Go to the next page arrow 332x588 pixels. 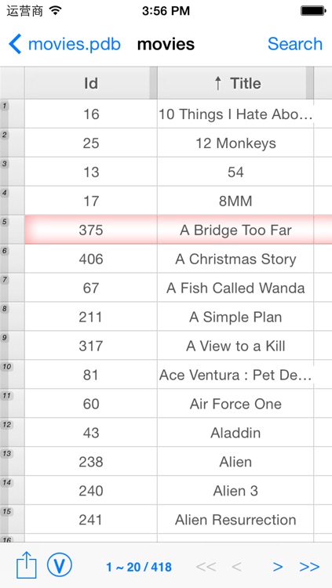[x=278, y=567]
